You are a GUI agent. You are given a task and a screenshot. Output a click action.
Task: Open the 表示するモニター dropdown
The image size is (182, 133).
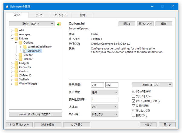point(152,85)
